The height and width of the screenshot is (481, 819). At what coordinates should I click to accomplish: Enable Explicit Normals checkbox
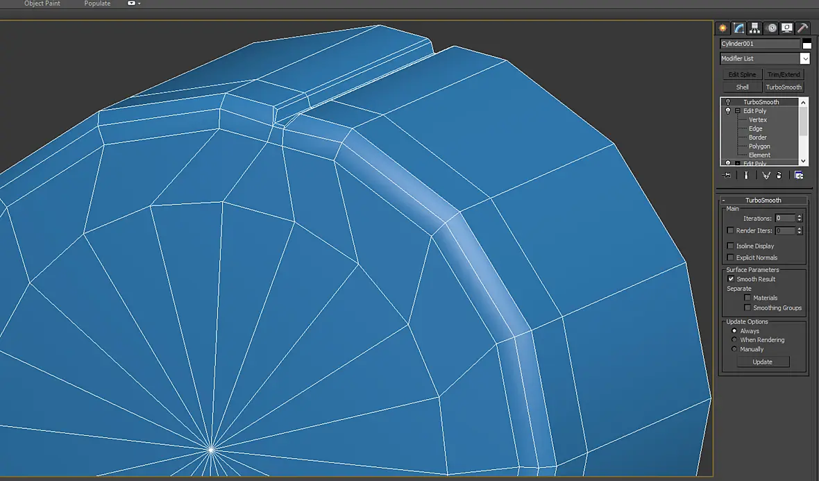730,258
